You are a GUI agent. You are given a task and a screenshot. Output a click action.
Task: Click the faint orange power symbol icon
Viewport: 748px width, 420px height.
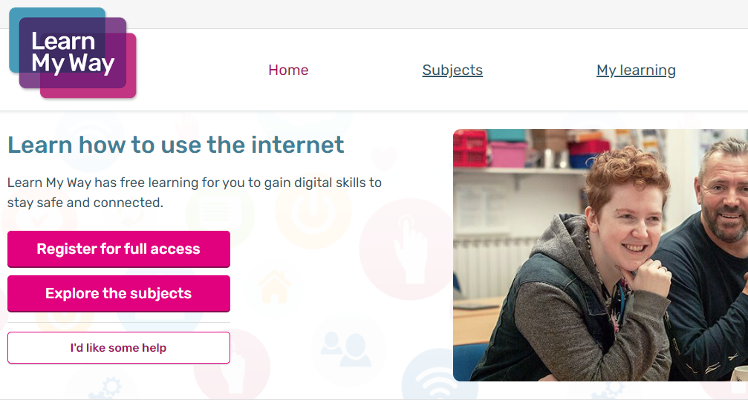coord(313,211)
